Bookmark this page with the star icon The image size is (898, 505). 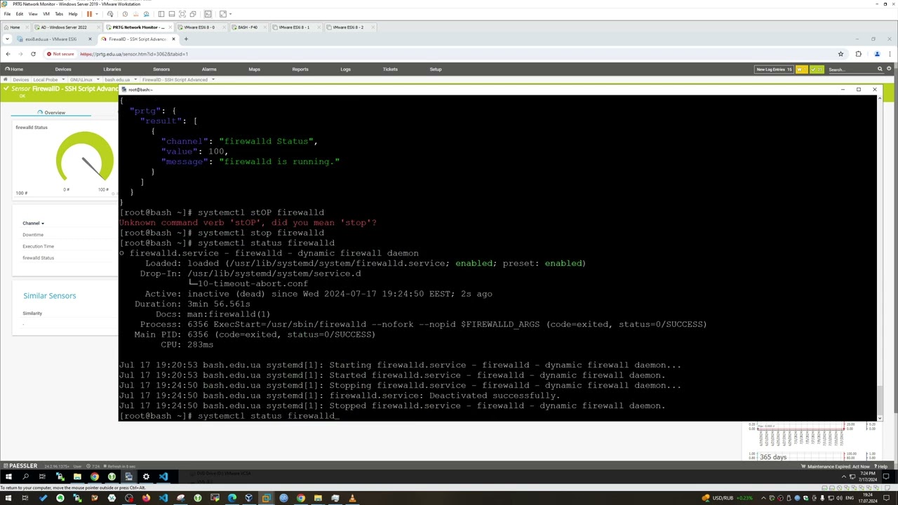pyautogui.click(x=840, y=54)
